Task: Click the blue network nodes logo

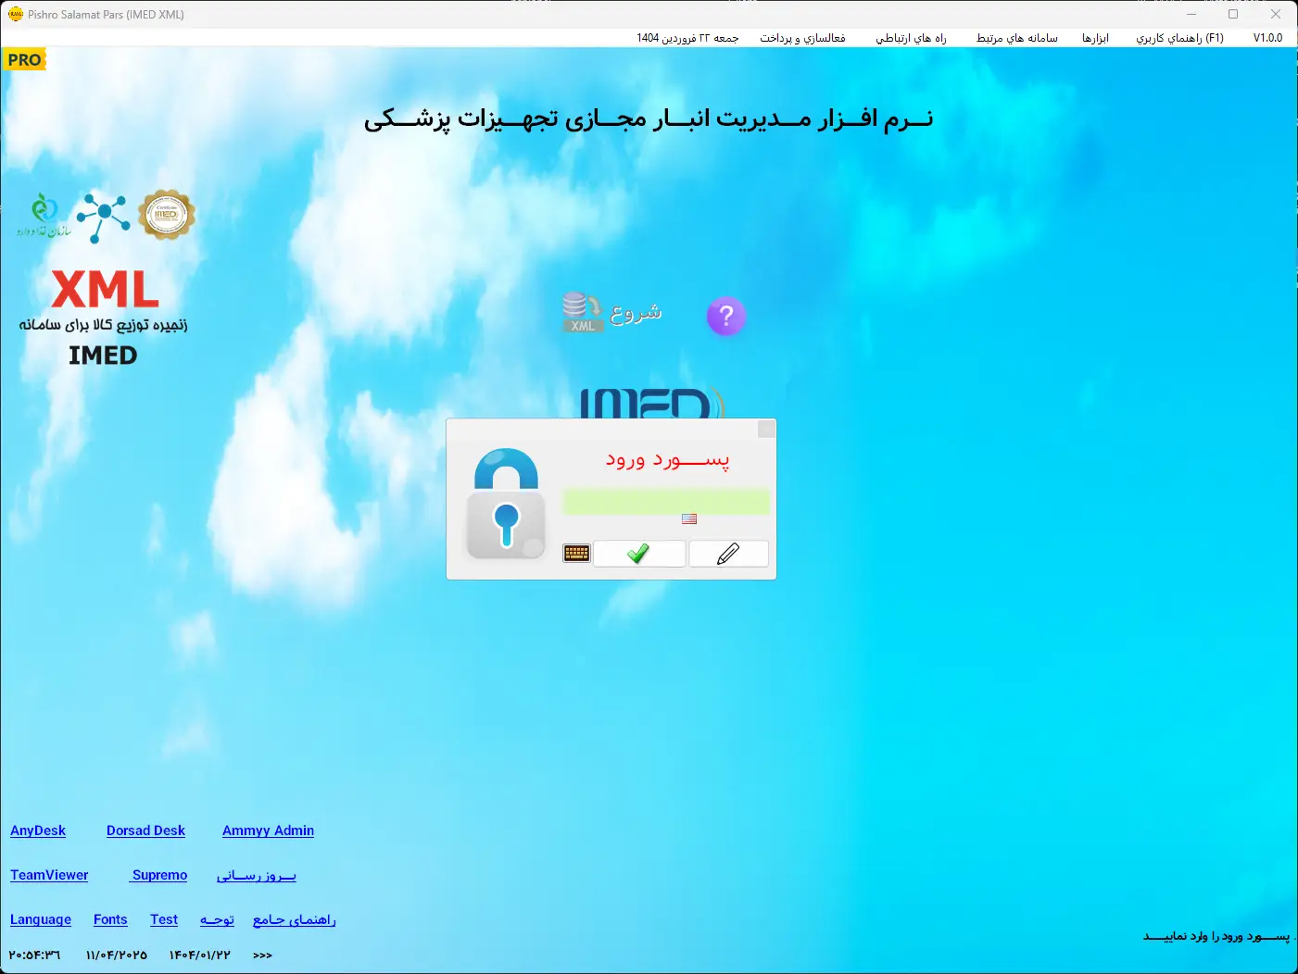Action: click(104, 218)
